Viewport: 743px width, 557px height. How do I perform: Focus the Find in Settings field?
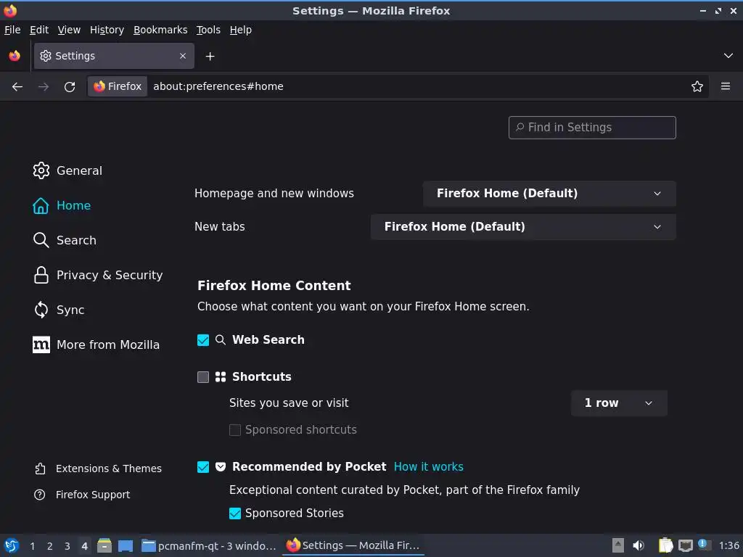[592, 128]
